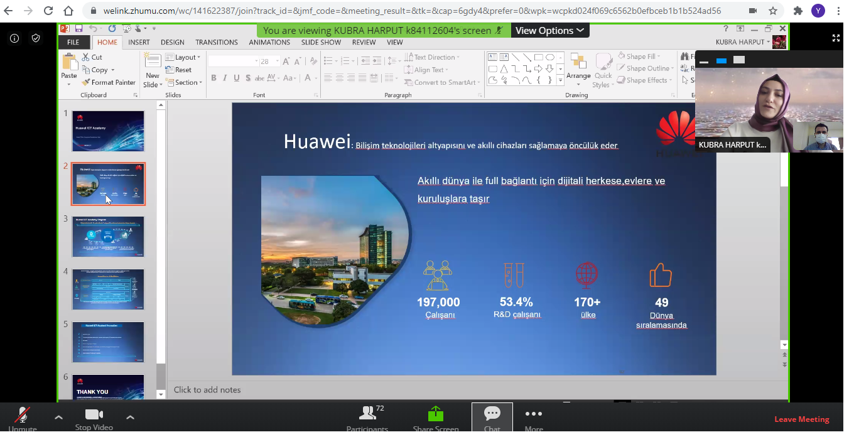
Task: Click the 'Click to add notes' field
Action: (207, 390)
